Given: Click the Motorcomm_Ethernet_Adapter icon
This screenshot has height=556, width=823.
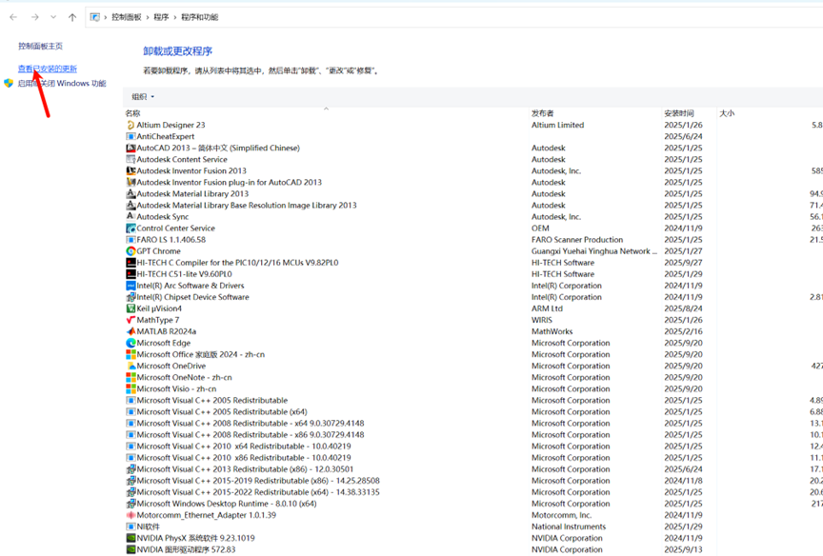Looking at the screenshot, I should 130,515.
